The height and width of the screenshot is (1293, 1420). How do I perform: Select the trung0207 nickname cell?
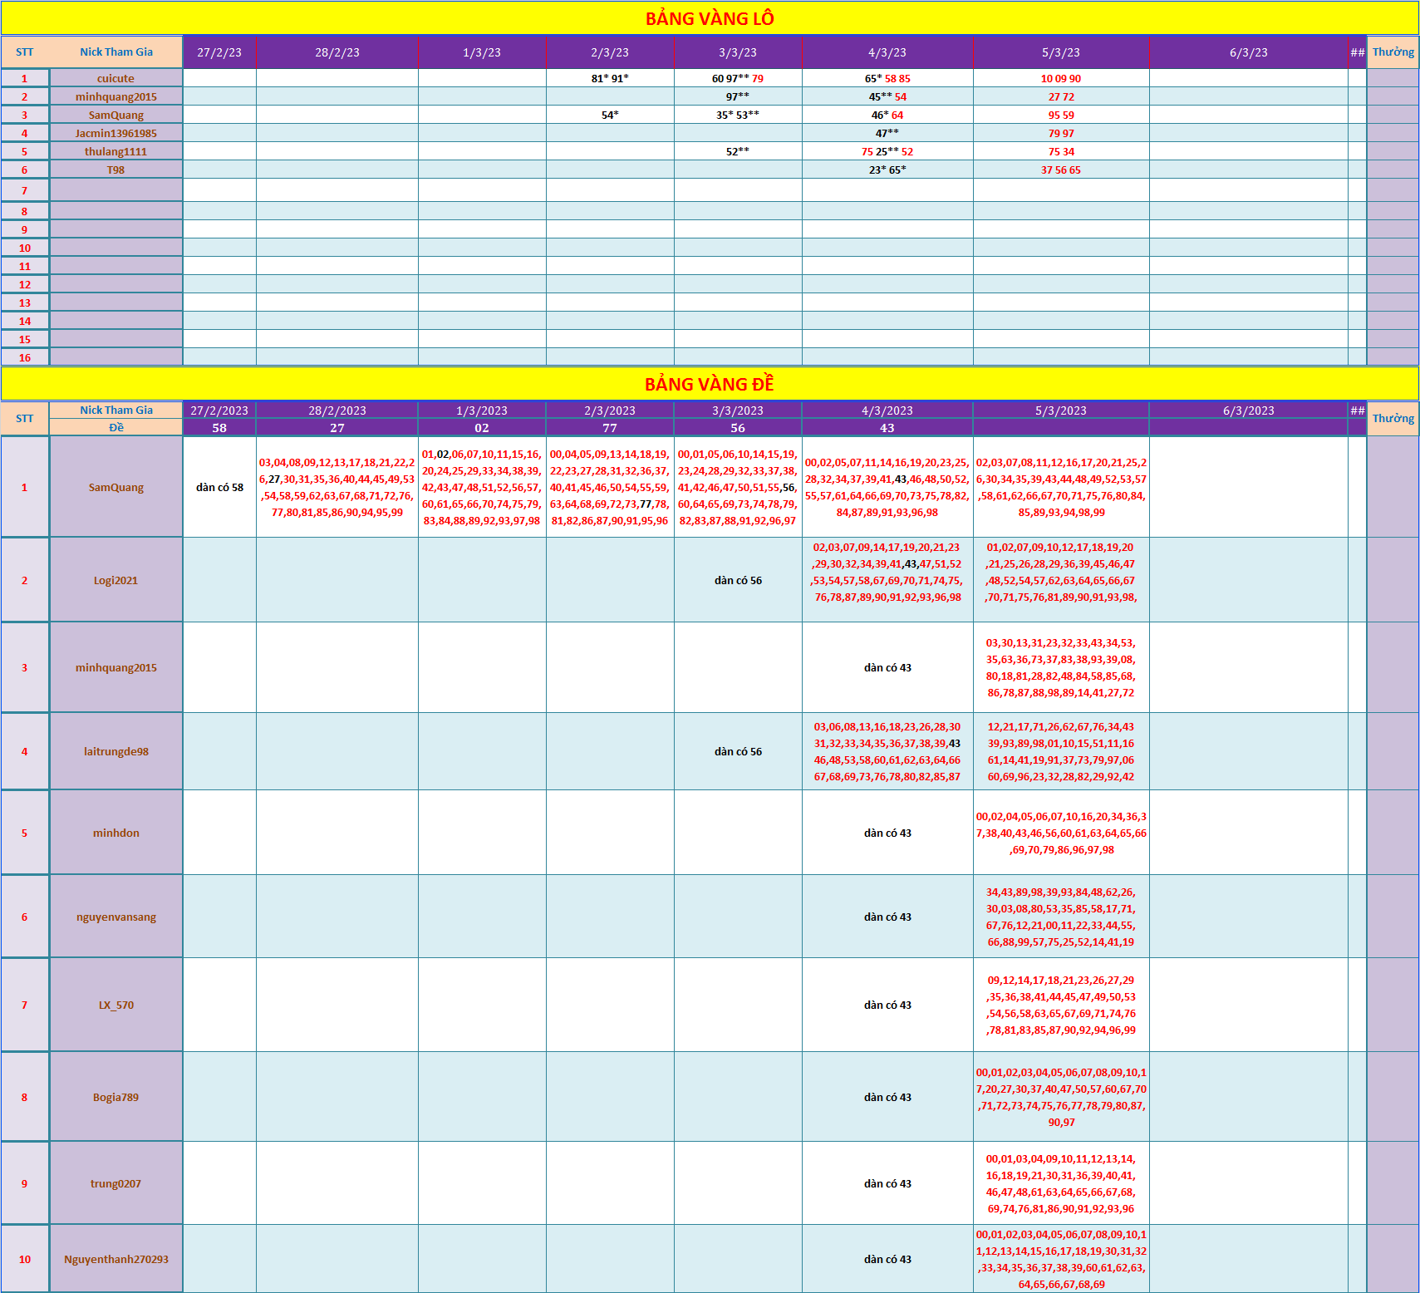point(115,1183)
